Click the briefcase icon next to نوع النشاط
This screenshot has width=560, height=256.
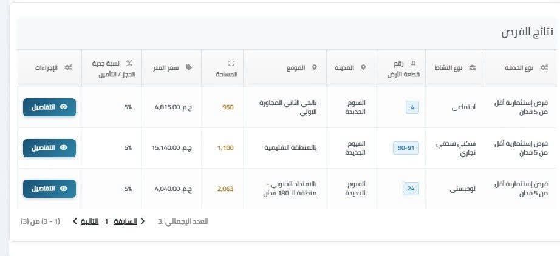pyautogui.click(x=473, y=68)
